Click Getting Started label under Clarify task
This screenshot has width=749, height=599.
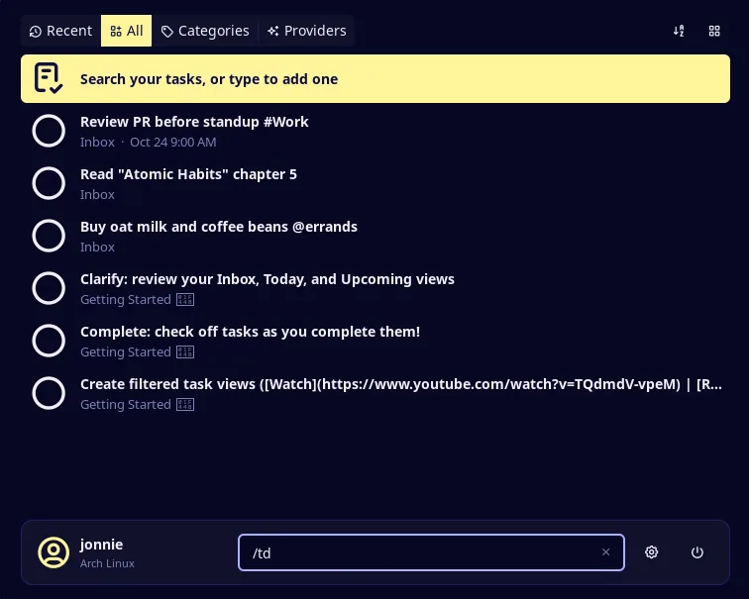point(126,300)
